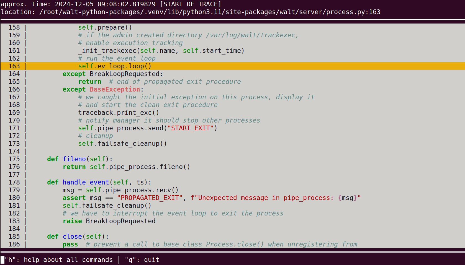Screen dimensions: 465x265
Task: Click the "PROPAGATED_EXIT" string in the assert
Action: point(150,198)
